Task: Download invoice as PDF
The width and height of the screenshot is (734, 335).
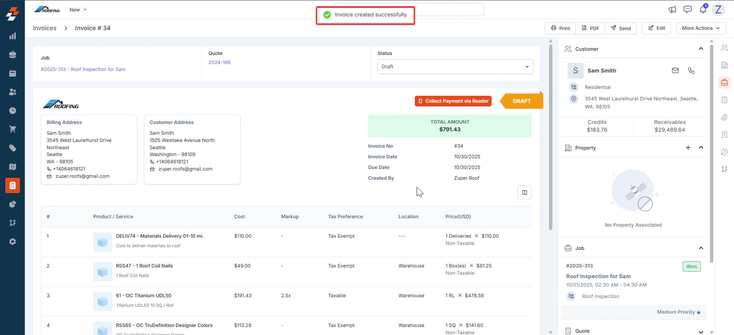Action: tap(590, 28)
